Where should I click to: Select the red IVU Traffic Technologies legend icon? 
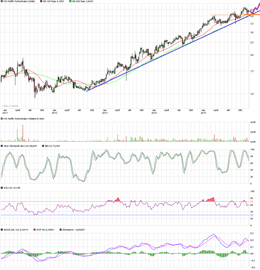(2, 1)
